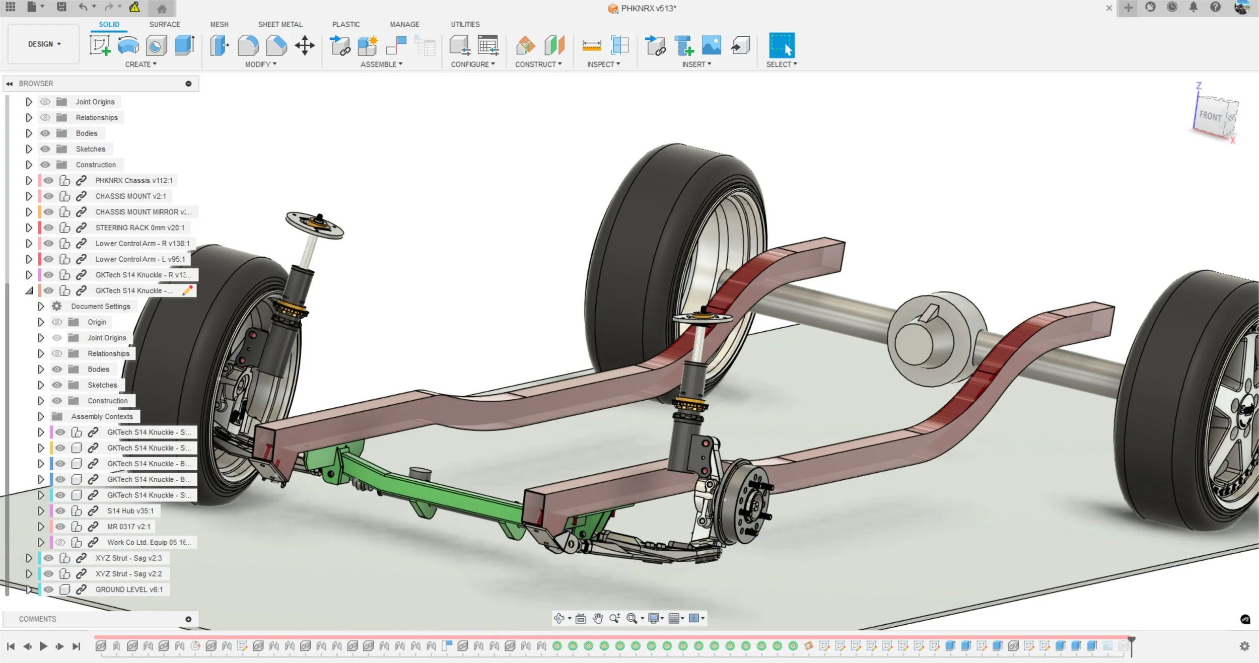Click the Extrude tool icon
1259x663 pixels.
pos(184,45)
